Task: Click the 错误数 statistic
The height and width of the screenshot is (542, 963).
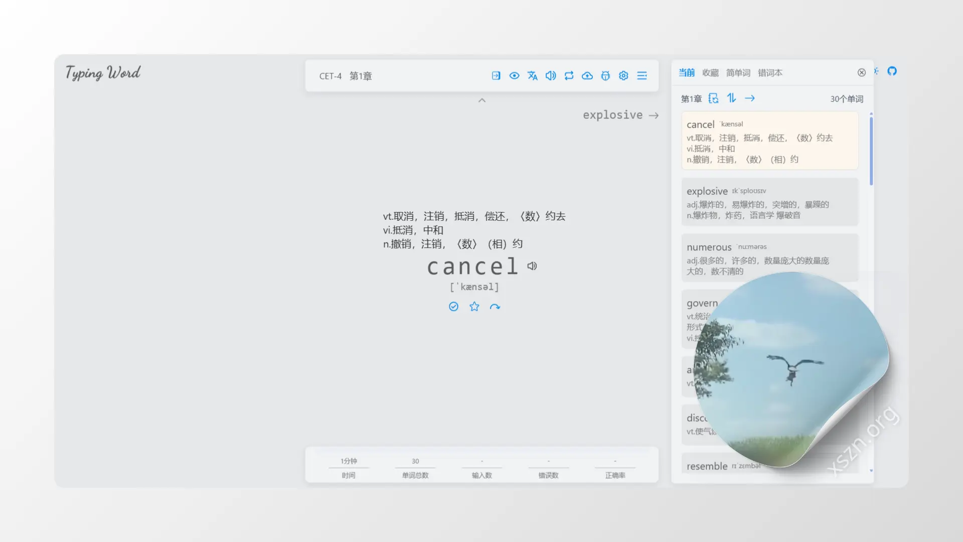Action: (x=549, y=468)
